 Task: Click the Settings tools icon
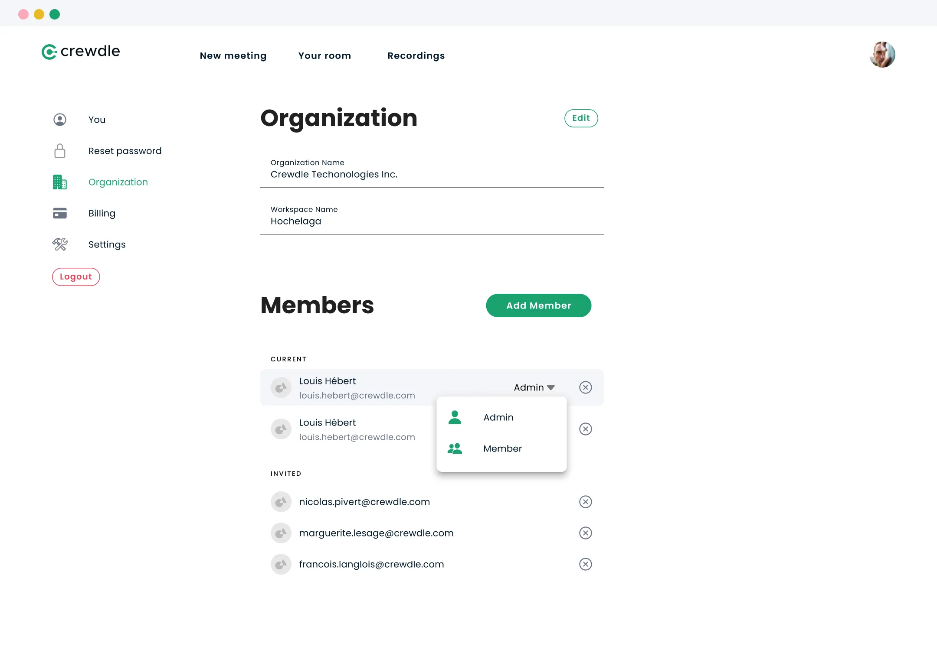pos(60,244)
